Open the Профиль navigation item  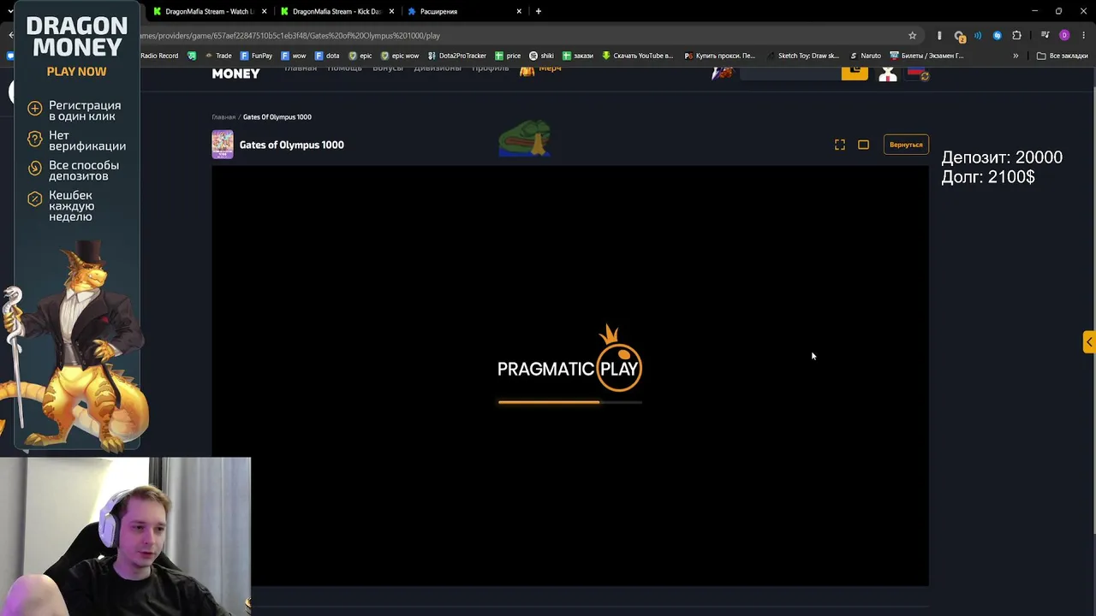tap(491, 68)
